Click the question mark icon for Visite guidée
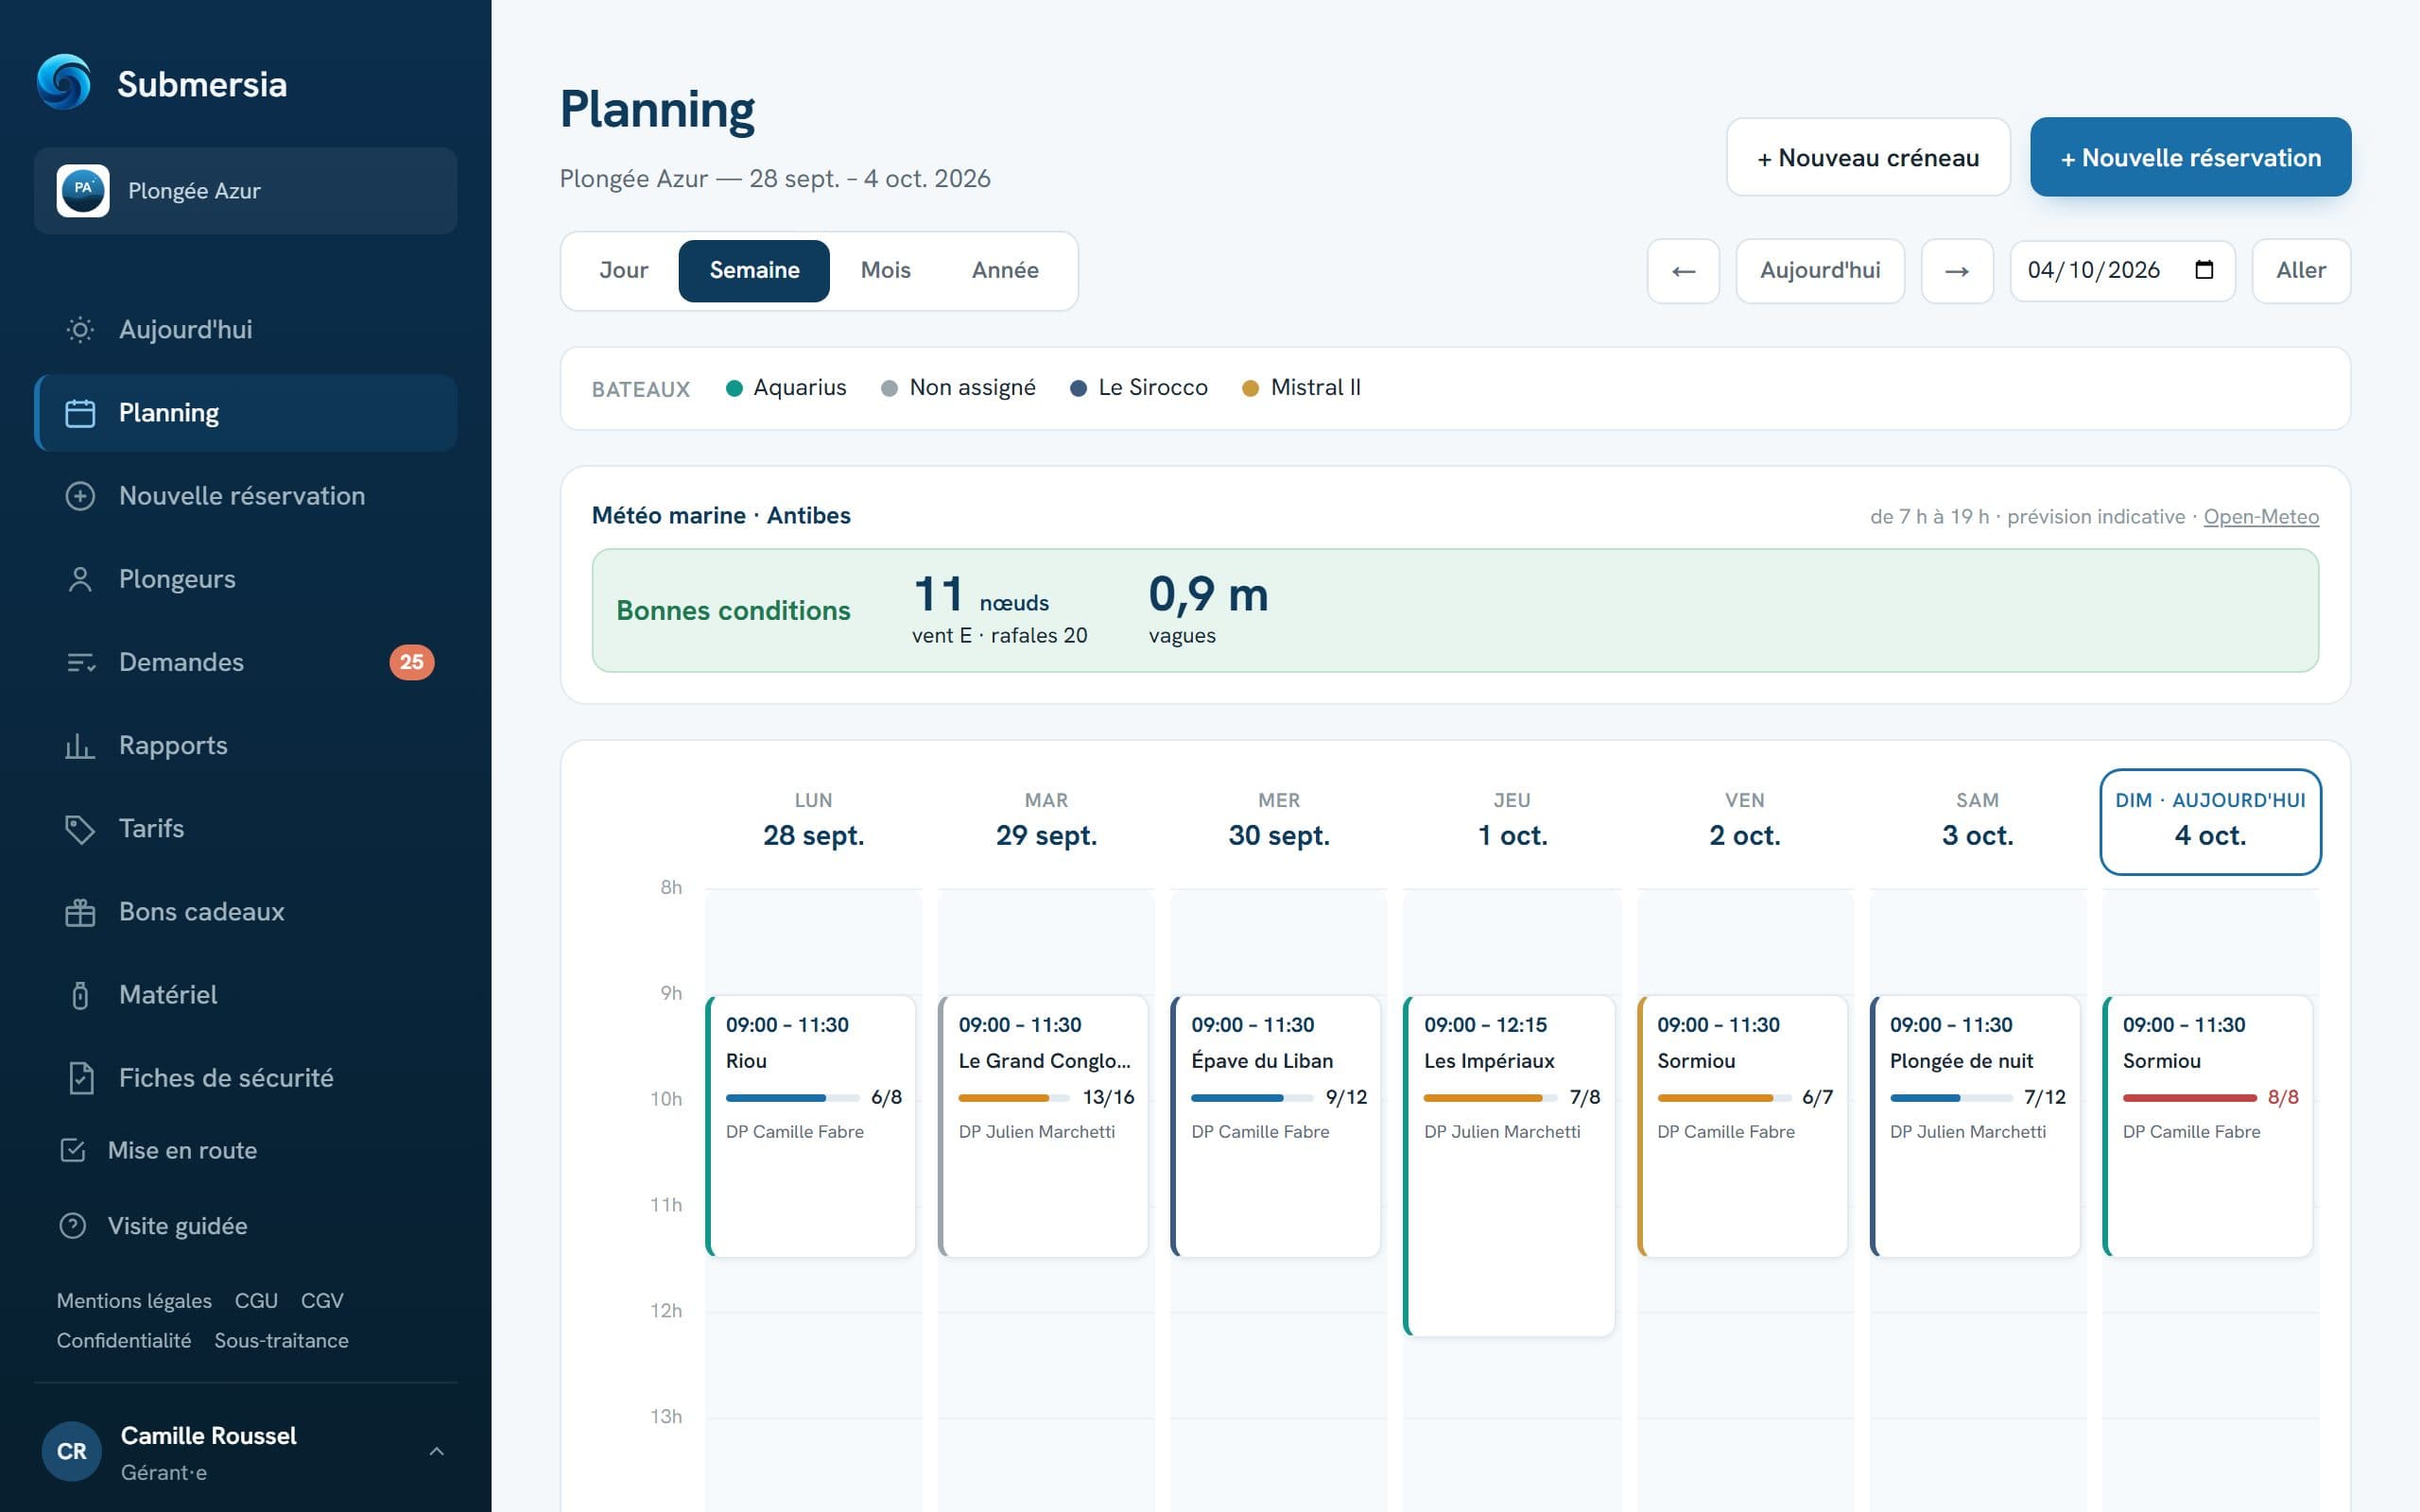The height and width of the screenshot is (1512, 2420). click(73, 1226)
